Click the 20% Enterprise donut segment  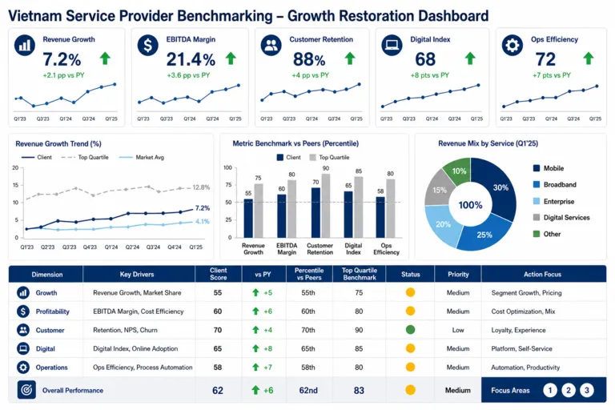(x=443, y=224)
